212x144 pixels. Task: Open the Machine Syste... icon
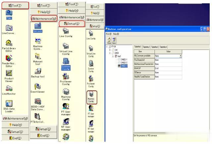(x=38, y=44)
